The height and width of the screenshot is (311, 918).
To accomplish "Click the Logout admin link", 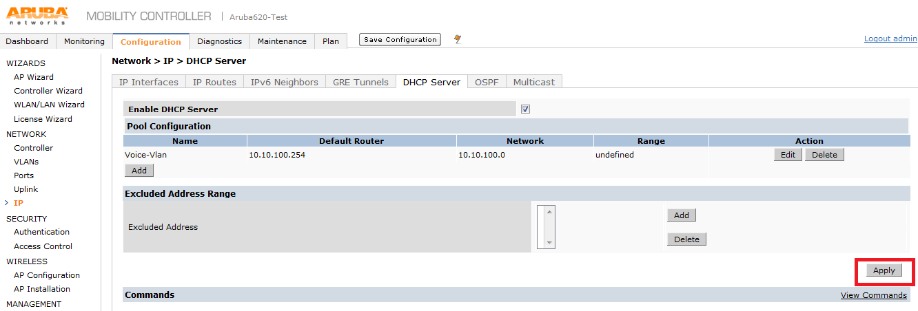I will [x=890, y=39].
